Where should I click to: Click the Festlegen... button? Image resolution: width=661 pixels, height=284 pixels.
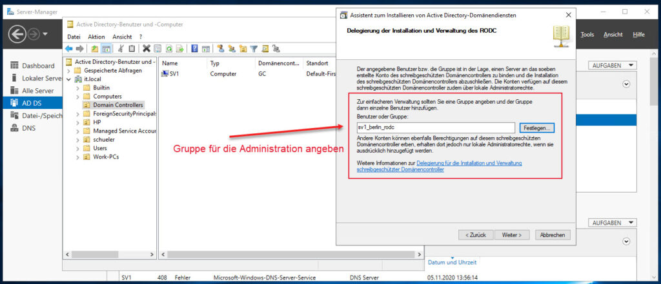click(x=536, y=128)
